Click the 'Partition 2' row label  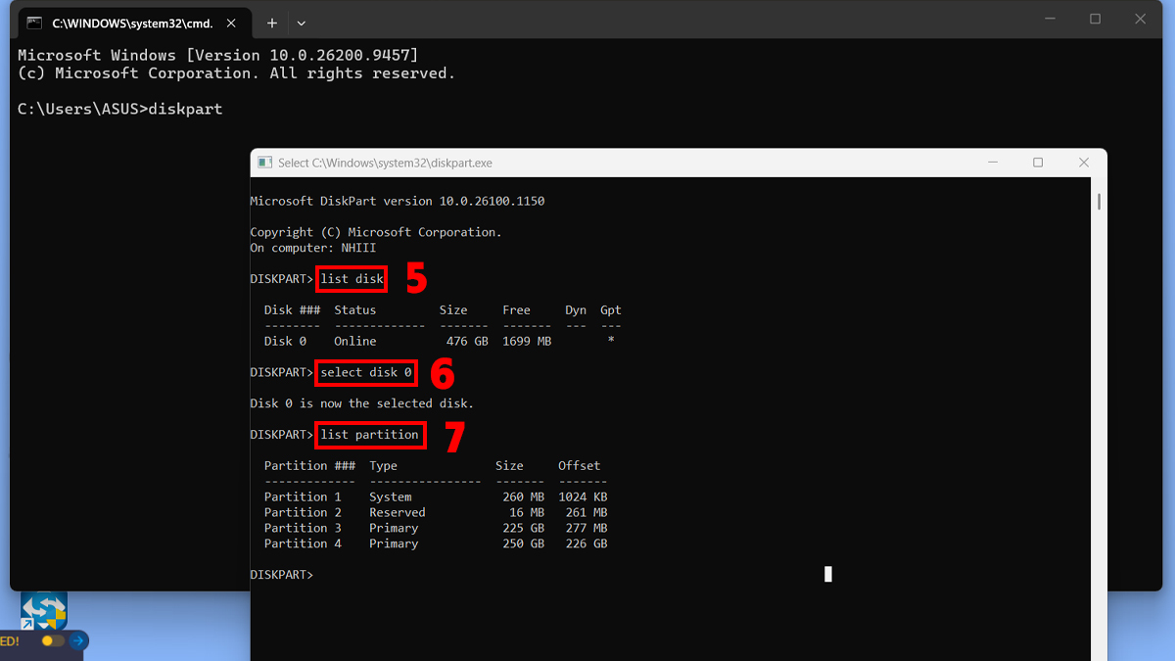pos(303,512)
